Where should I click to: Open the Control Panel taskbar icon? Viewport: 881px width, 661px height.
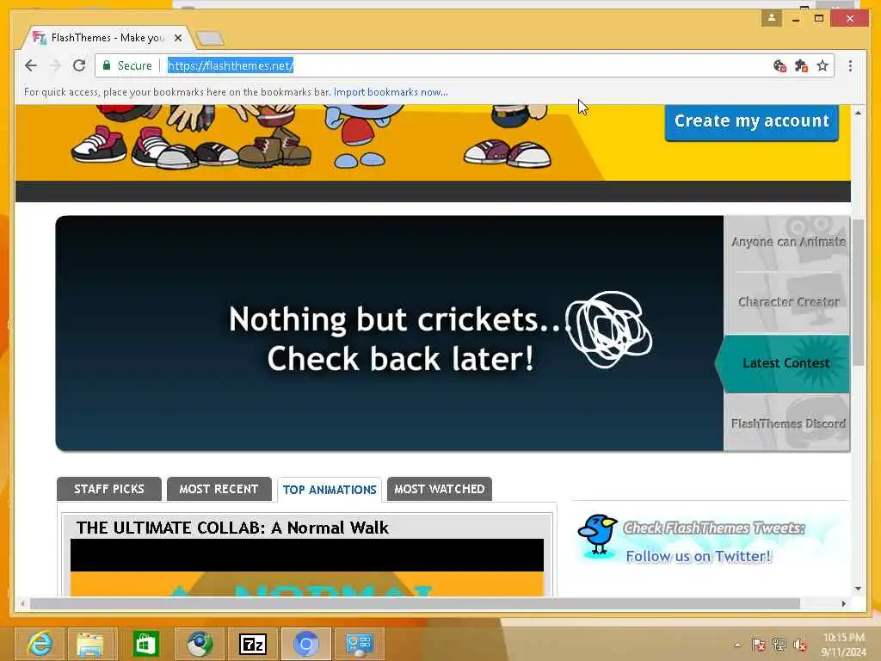click(359, 644)
